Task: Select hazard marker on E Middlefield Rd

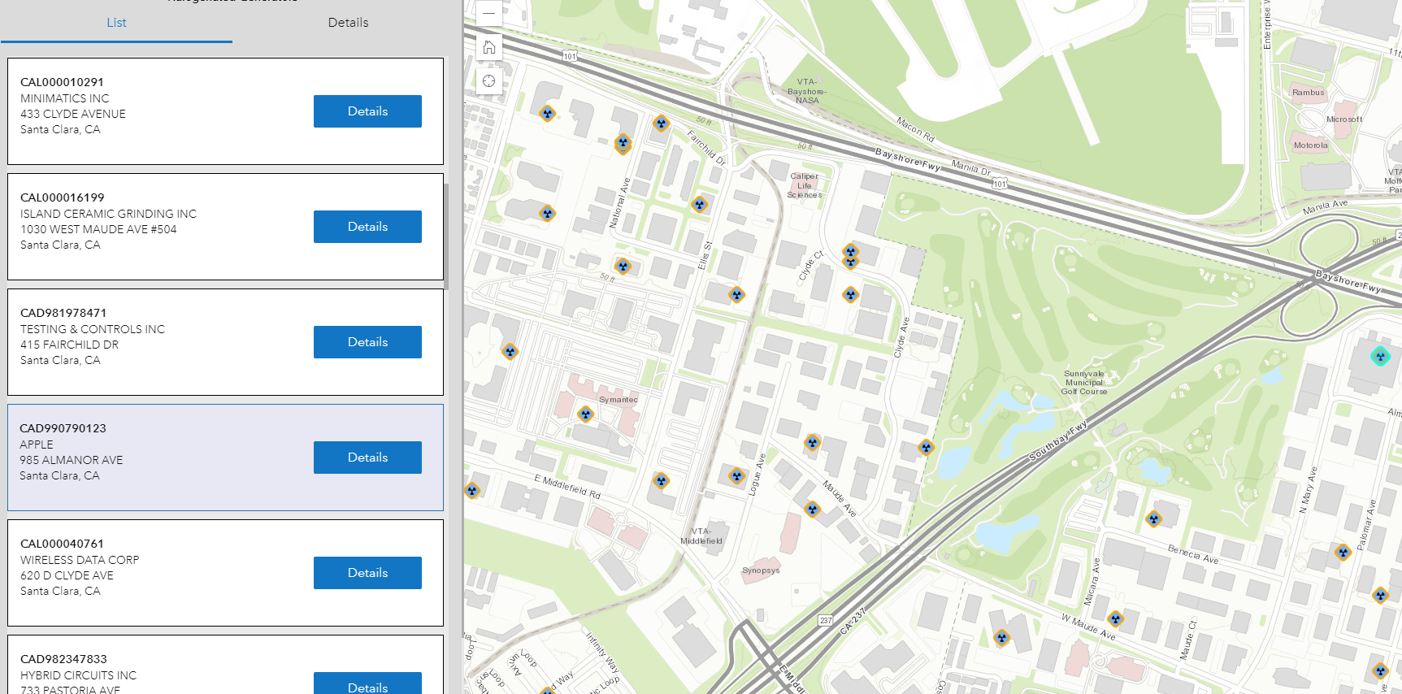Action: (661, 481)
